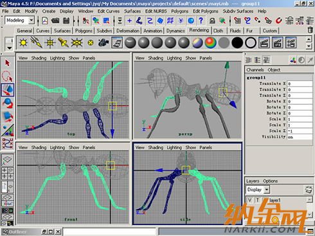Click the black surface shader ball
The width and height of the screenshot is (315, 236).
237,42
